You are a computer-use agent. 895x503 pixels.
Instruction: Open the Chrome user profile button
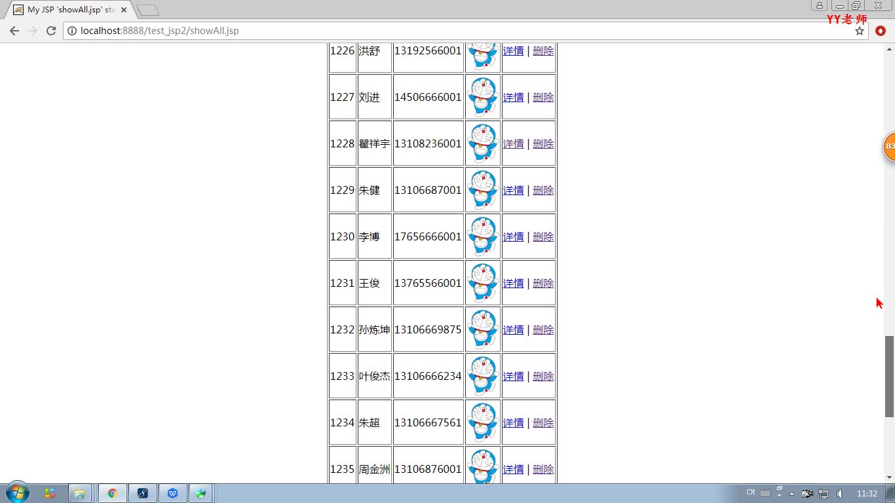[x=819, y=5]
